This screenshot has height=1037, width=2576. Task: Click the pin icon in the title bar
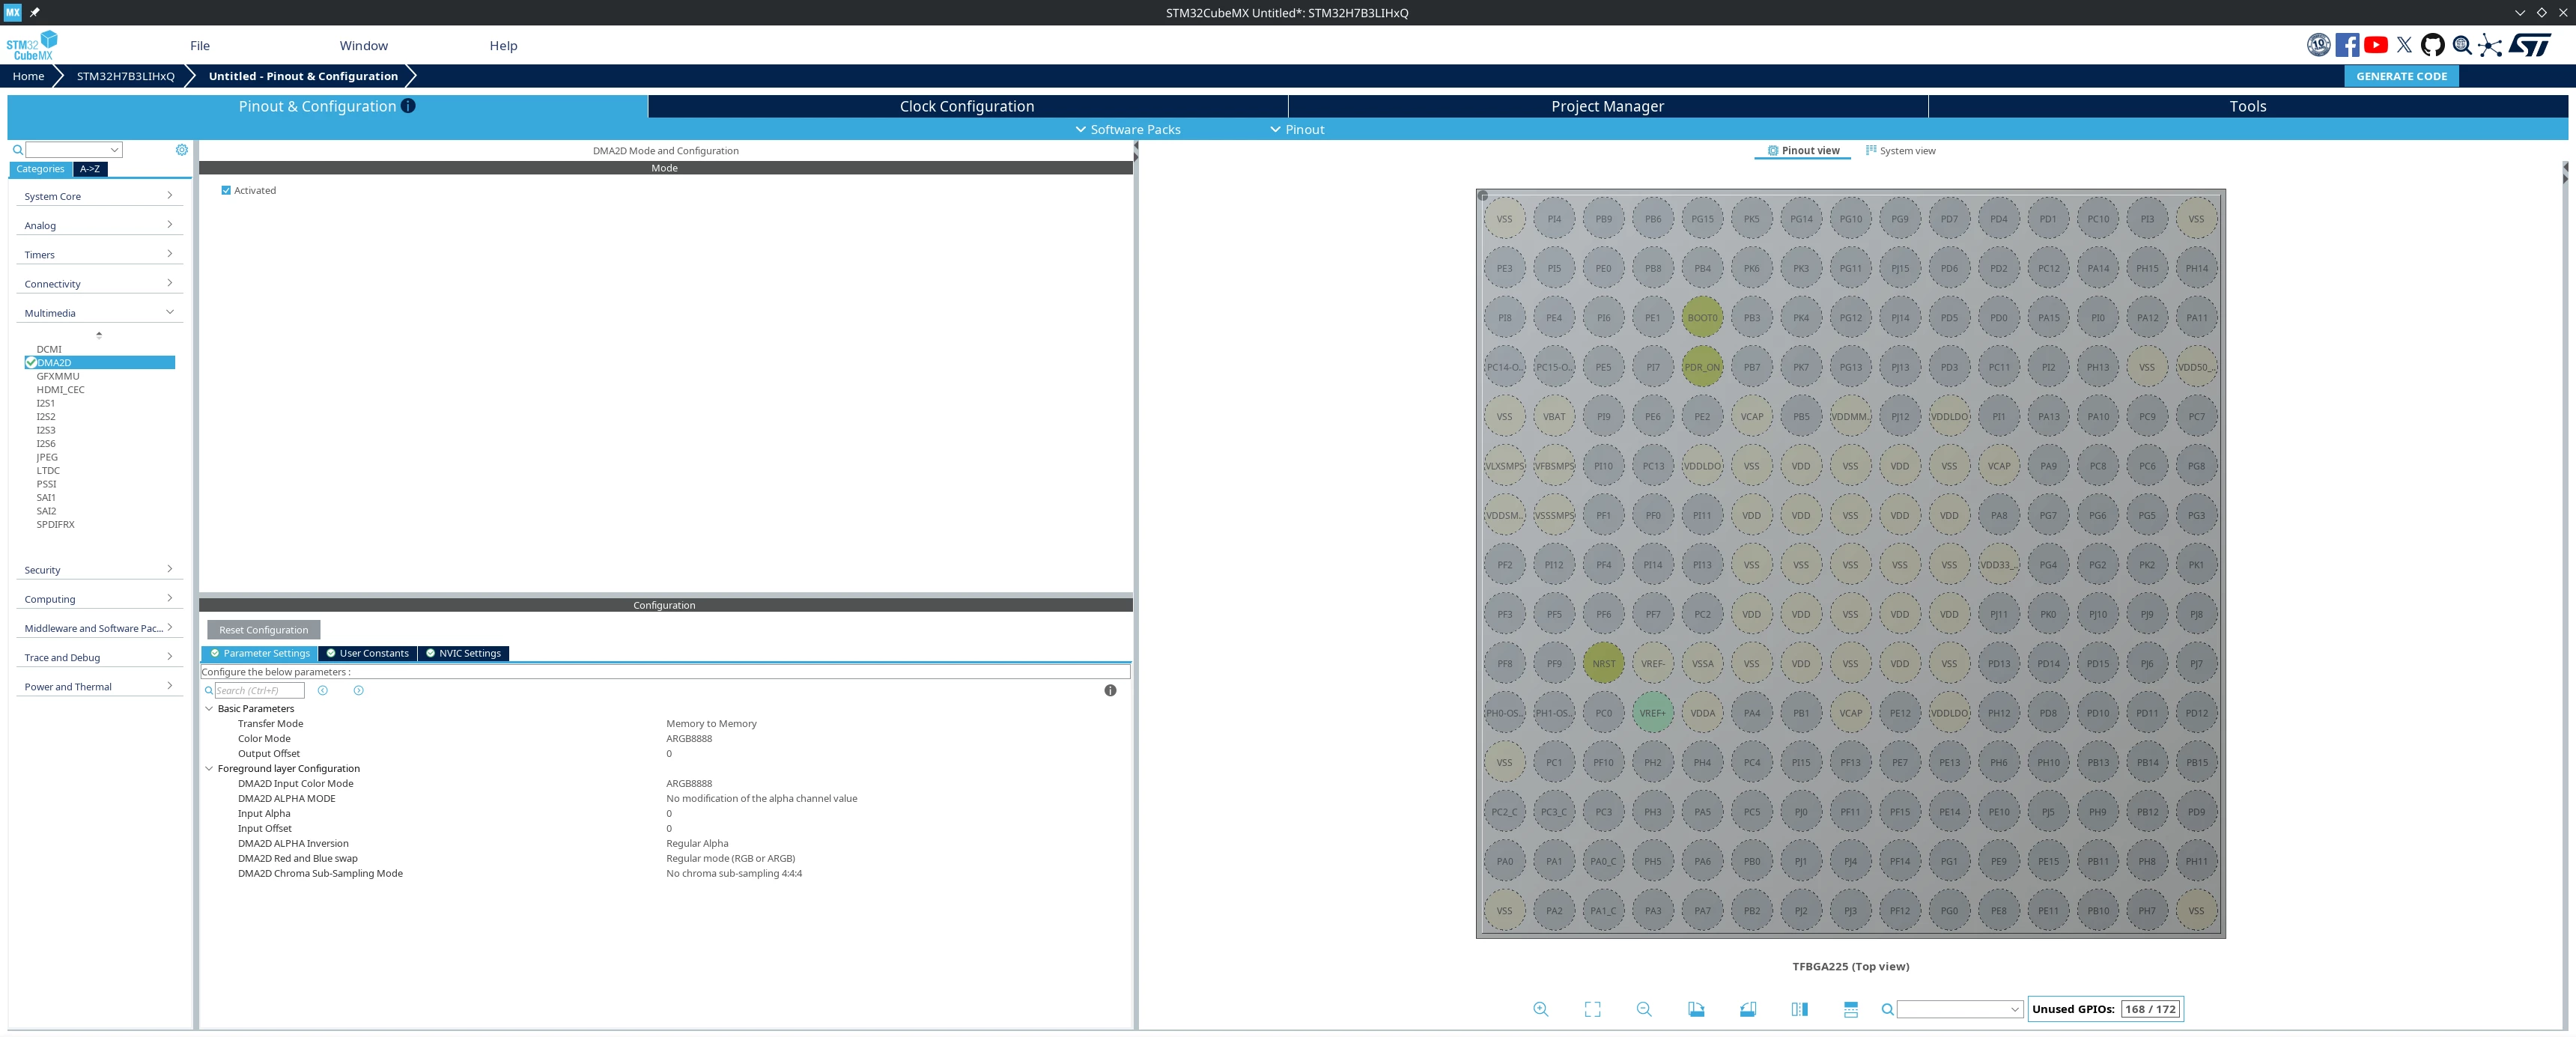click(x=35, y=12)
